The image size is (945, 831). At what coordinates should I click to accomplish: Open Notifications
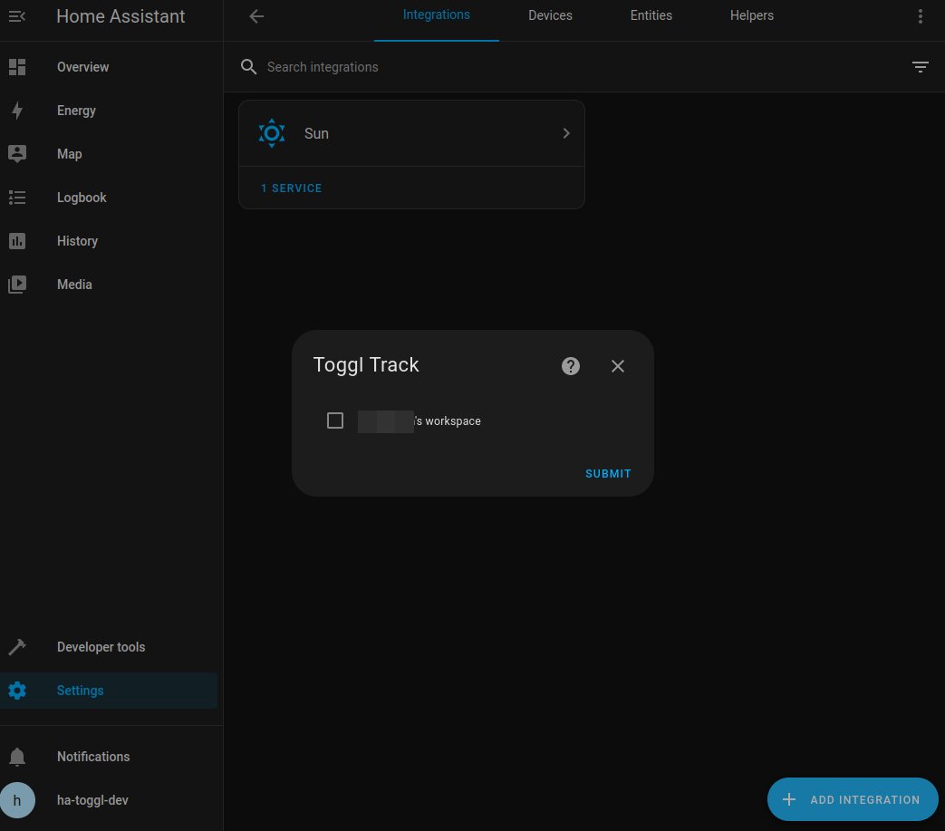pyautogui.click(x=109, y=757)
